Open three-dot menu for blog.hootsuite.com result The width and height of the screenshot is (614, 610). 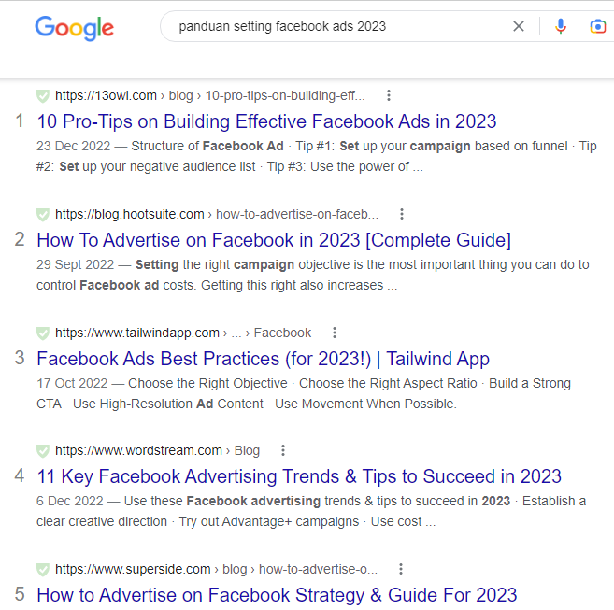click(x=401, y=214)
